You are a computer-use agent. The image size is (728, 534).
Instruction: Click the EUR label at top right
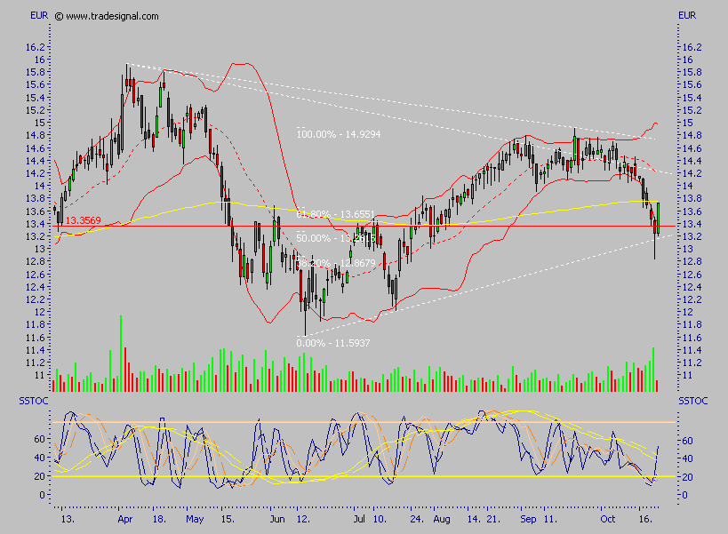point(687,15)
